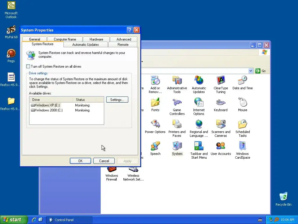Click the Drive column header
This screenshot has width=298, height=224.
[x=51, y=100]
